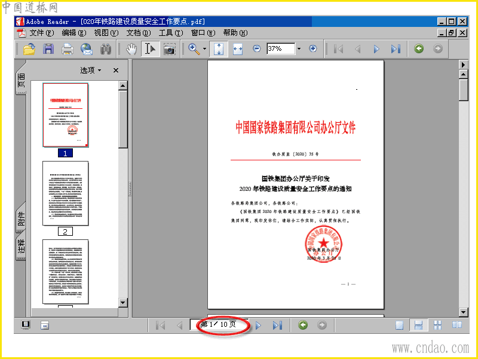
Task: Switch to Single Page layout
Action: (399, 325)
